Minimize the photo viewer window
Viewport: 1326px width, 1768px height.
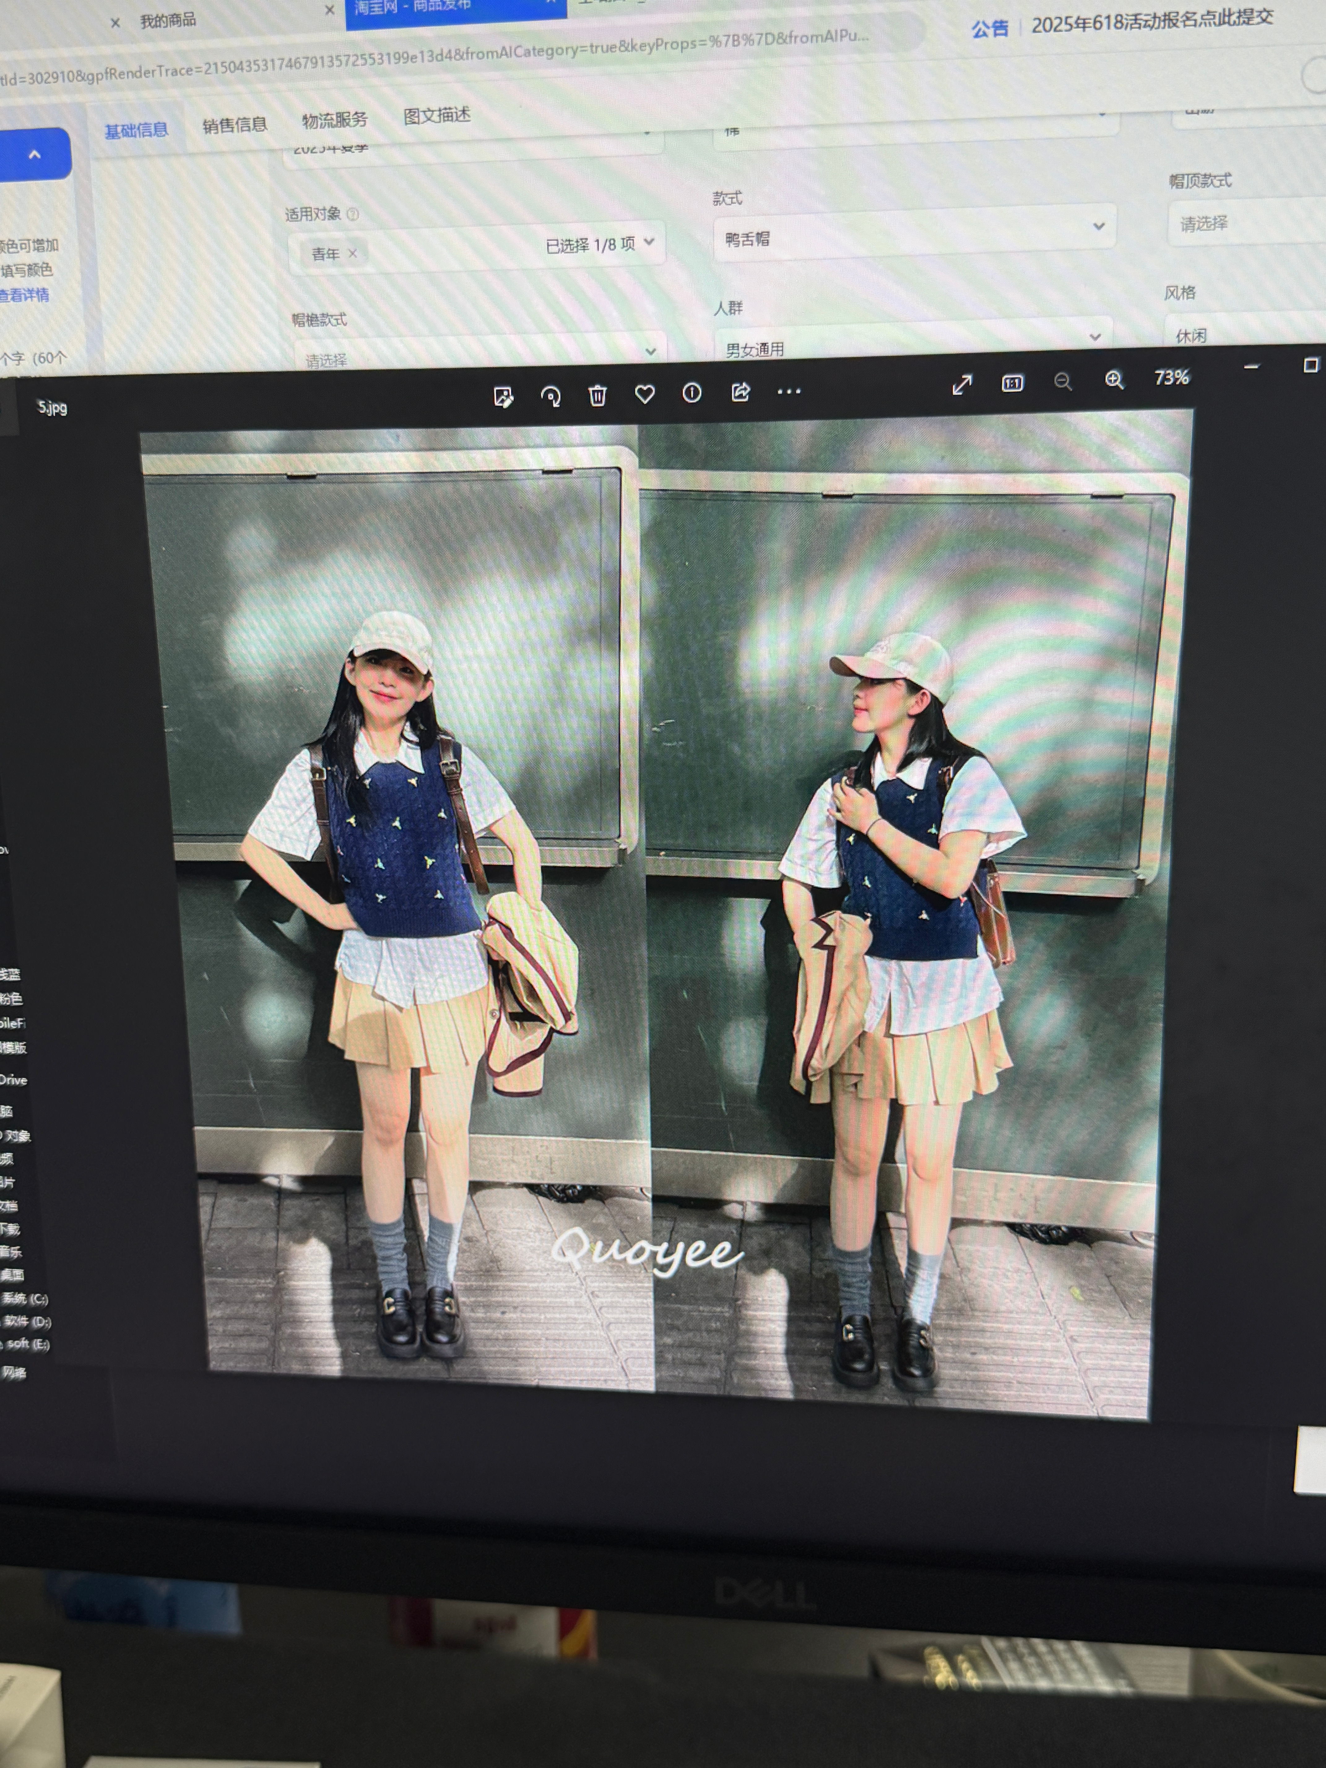click(x=1252, y=367)
